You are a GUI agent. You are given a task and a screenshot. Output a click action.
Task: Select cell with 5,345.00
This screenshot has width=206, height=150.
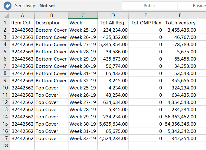coord(113,109)
